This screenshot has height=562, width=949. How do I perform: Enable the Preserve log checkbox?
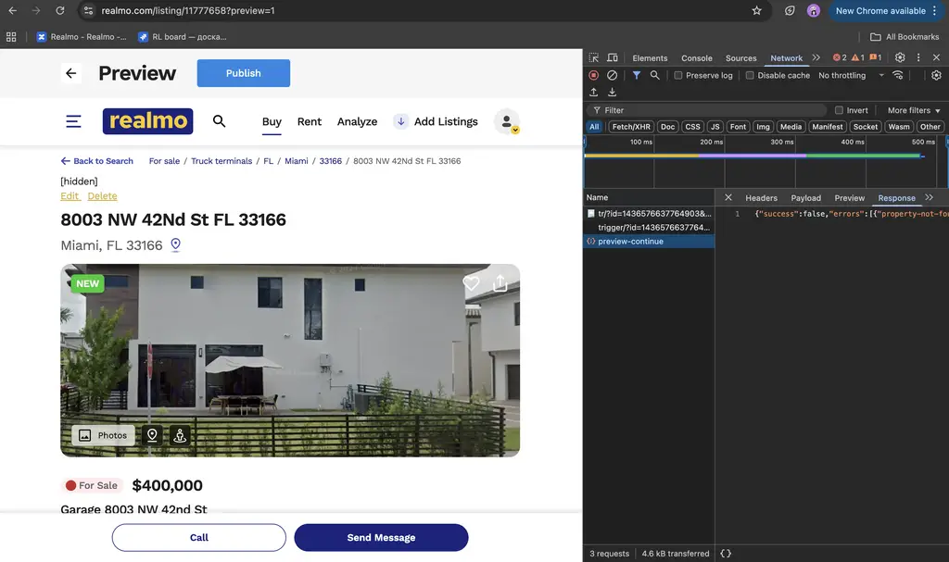tap(678, 75)
